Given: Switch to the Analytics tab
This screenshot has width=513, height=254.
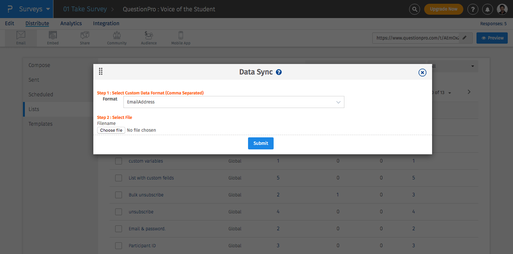Looking at the screenshot, I should click(x=71, y=23).
